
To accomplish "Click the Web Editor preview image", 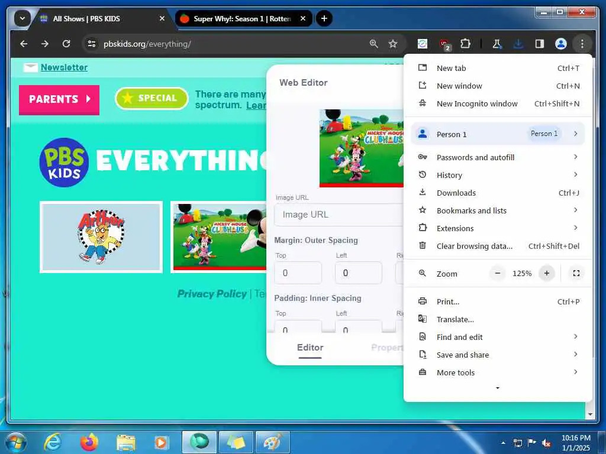I will tap(362, 148).
